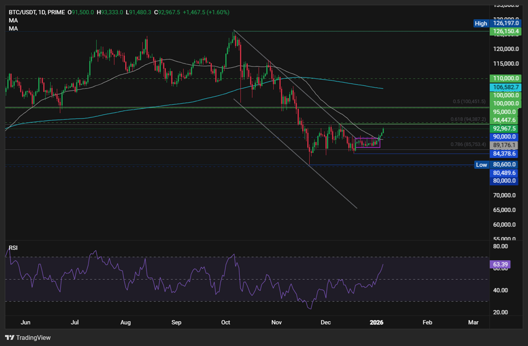Select the second MA indicator label
Screen dimensions: 528x346
pos(13,28)
